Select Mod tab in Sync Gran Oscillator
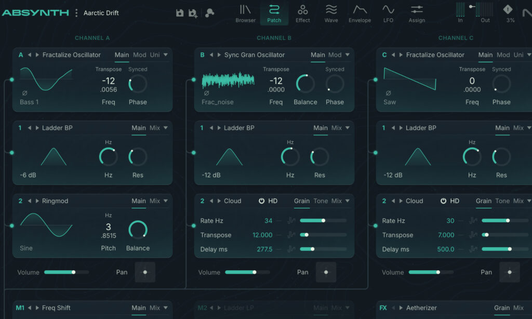This screenshot has height=319, width=532. 335,55
